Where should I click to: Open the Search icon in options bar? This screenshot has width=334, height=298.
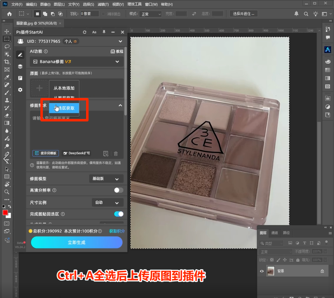click(x=306, y=14)
